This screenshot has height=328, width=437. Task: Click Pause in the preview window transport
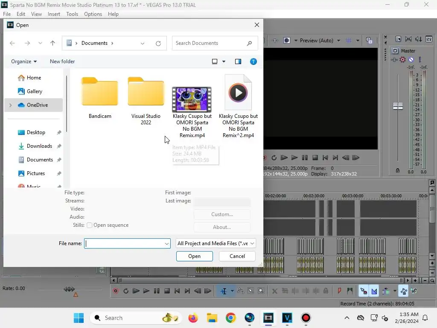click(x=305, y=158)
